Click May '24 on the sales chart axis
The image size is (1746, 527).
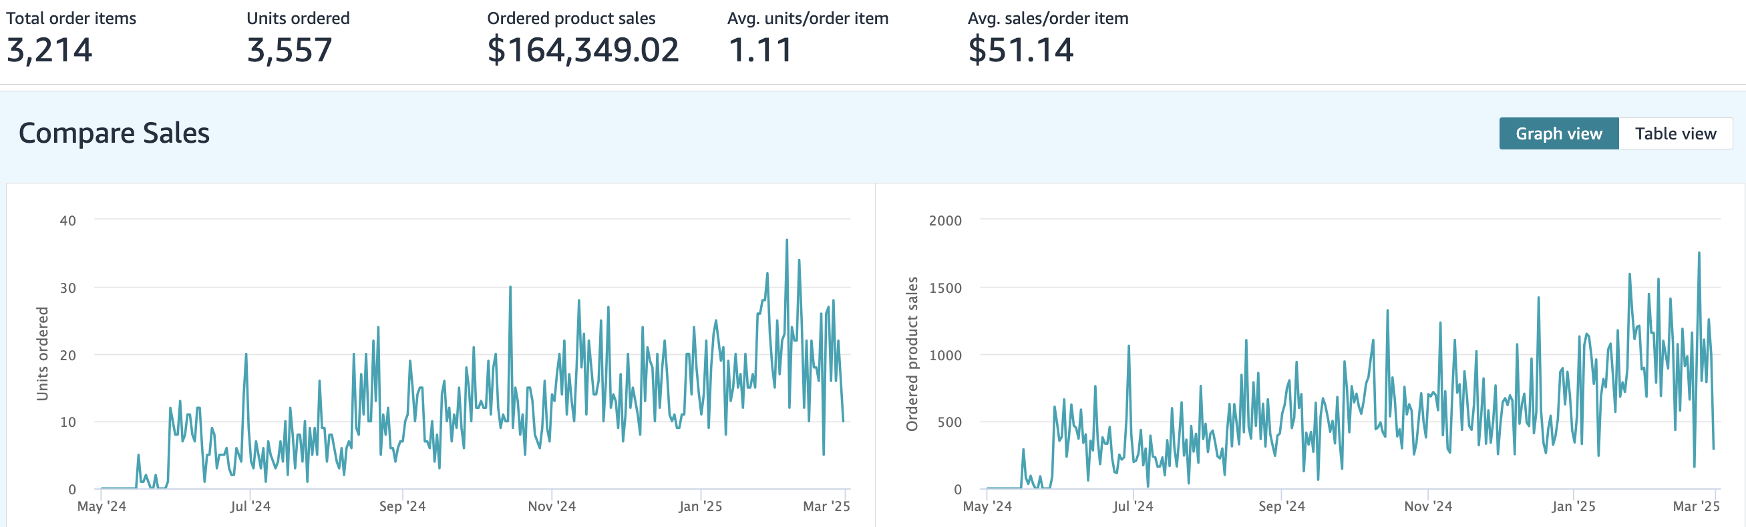tap(987, 506)
